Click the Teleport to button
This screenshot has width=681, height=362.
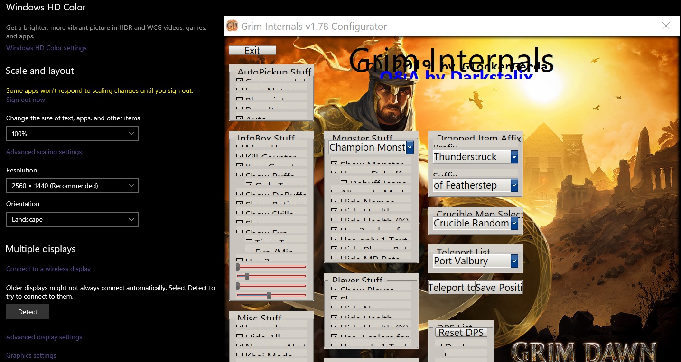click(452, 287)
